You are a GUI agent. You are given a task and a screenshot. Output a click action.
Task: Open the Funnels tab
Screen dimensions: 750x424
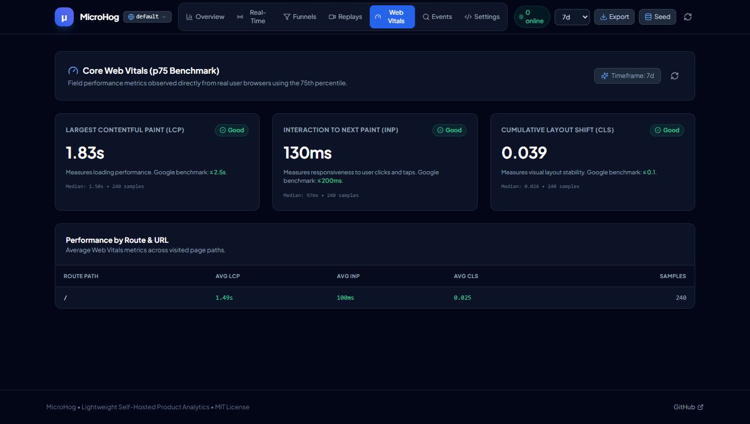click(x=300, y=17)
